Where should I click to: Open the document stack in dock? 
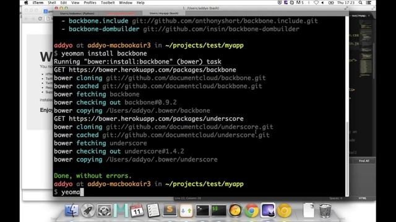[x=309, y=210]
